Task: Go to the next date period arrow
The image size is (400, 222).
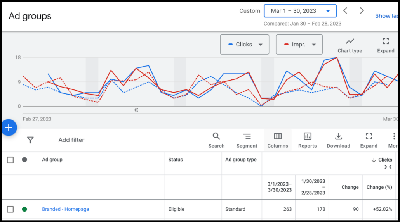Action: coord(362,11)
